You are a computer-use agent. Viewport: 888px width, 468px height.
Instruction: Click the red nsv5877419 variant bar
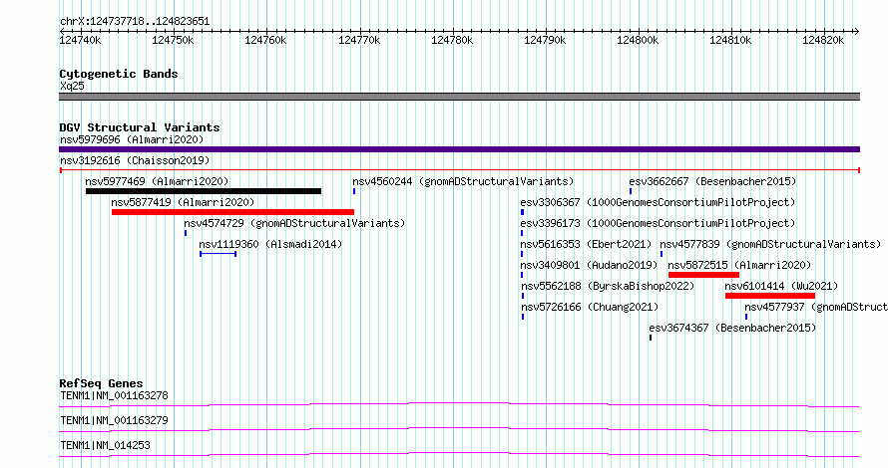coord(232,212)
